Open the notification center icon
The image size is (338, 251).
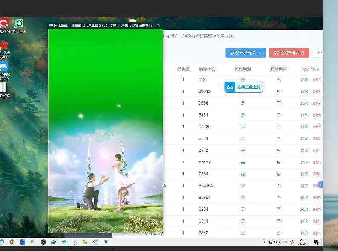point(316,242)
